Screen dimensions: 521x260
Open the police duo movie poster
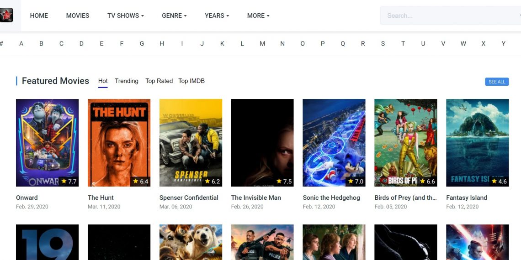pyautogui.click(x=262, y=242)
